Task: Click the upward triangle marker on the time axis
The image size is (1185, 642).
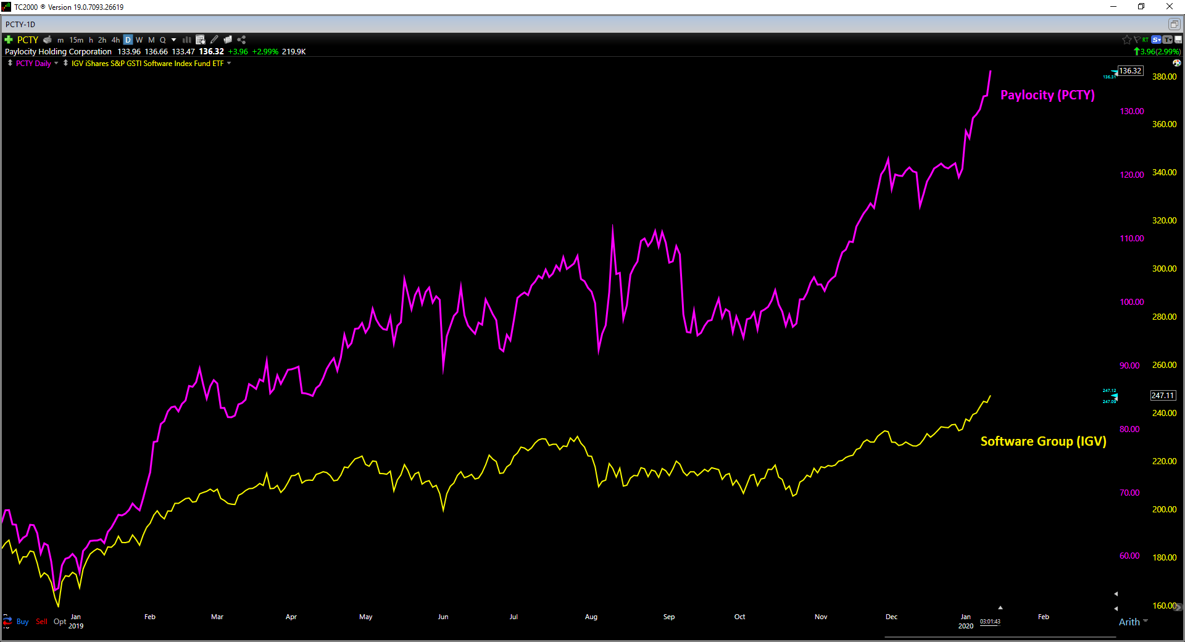Action: click(x=1000, y=607)
